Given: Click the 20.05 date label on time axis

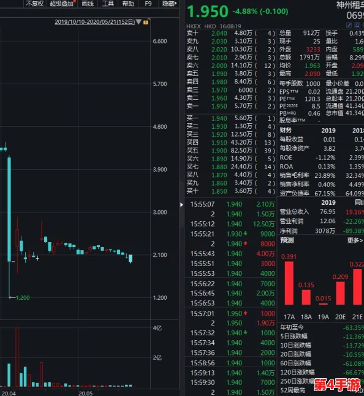Looking at the screenshot, I should coord(86,393).
